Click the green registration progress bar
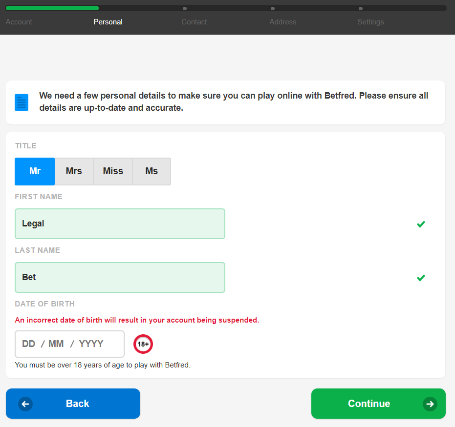Image resolution: width=455 pixels, height=427 pixels. coord(52,8)
